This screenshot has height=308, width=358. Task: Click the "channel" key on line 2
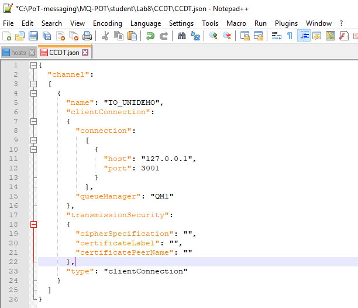68,74
